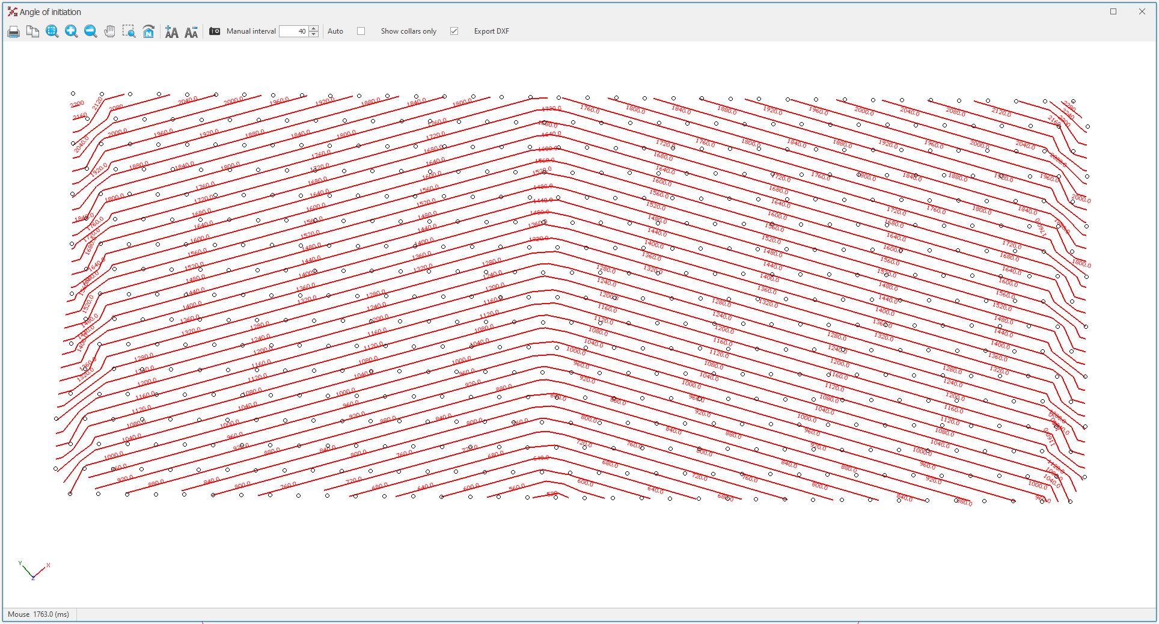
Task: Click inside the Manual interval value field
Action: 295,31
